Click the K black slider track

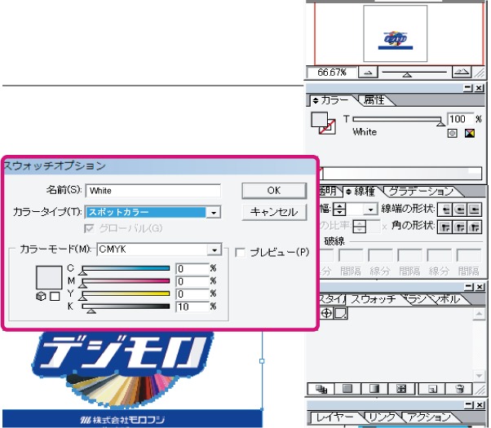(x=126, y=307)
